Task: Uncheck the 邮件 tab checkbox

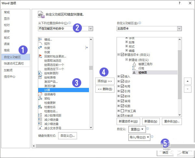Action: point(123,96)
